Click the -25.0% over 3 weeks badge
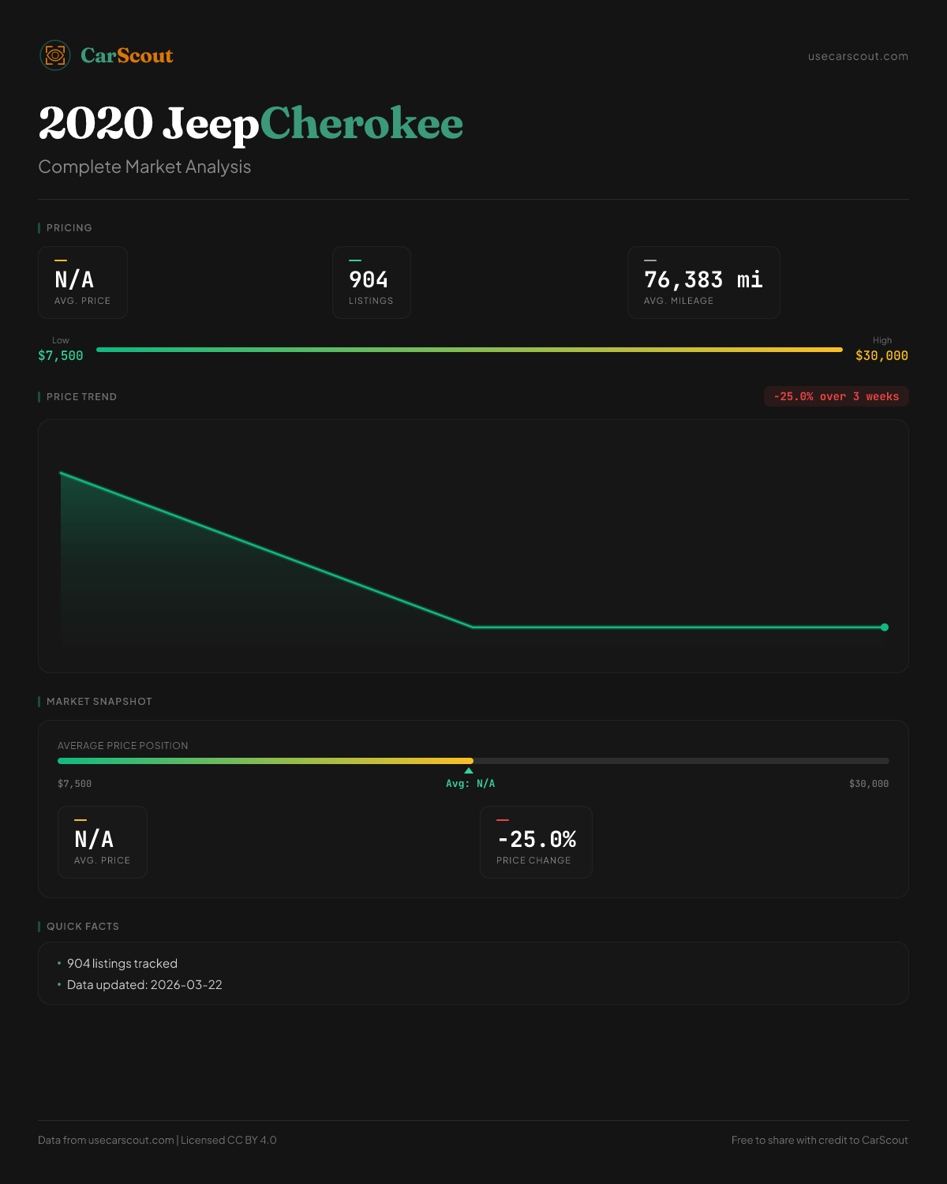Viewport: 947px width, 1184px height. pyautogui.click(x=836, y=396)
